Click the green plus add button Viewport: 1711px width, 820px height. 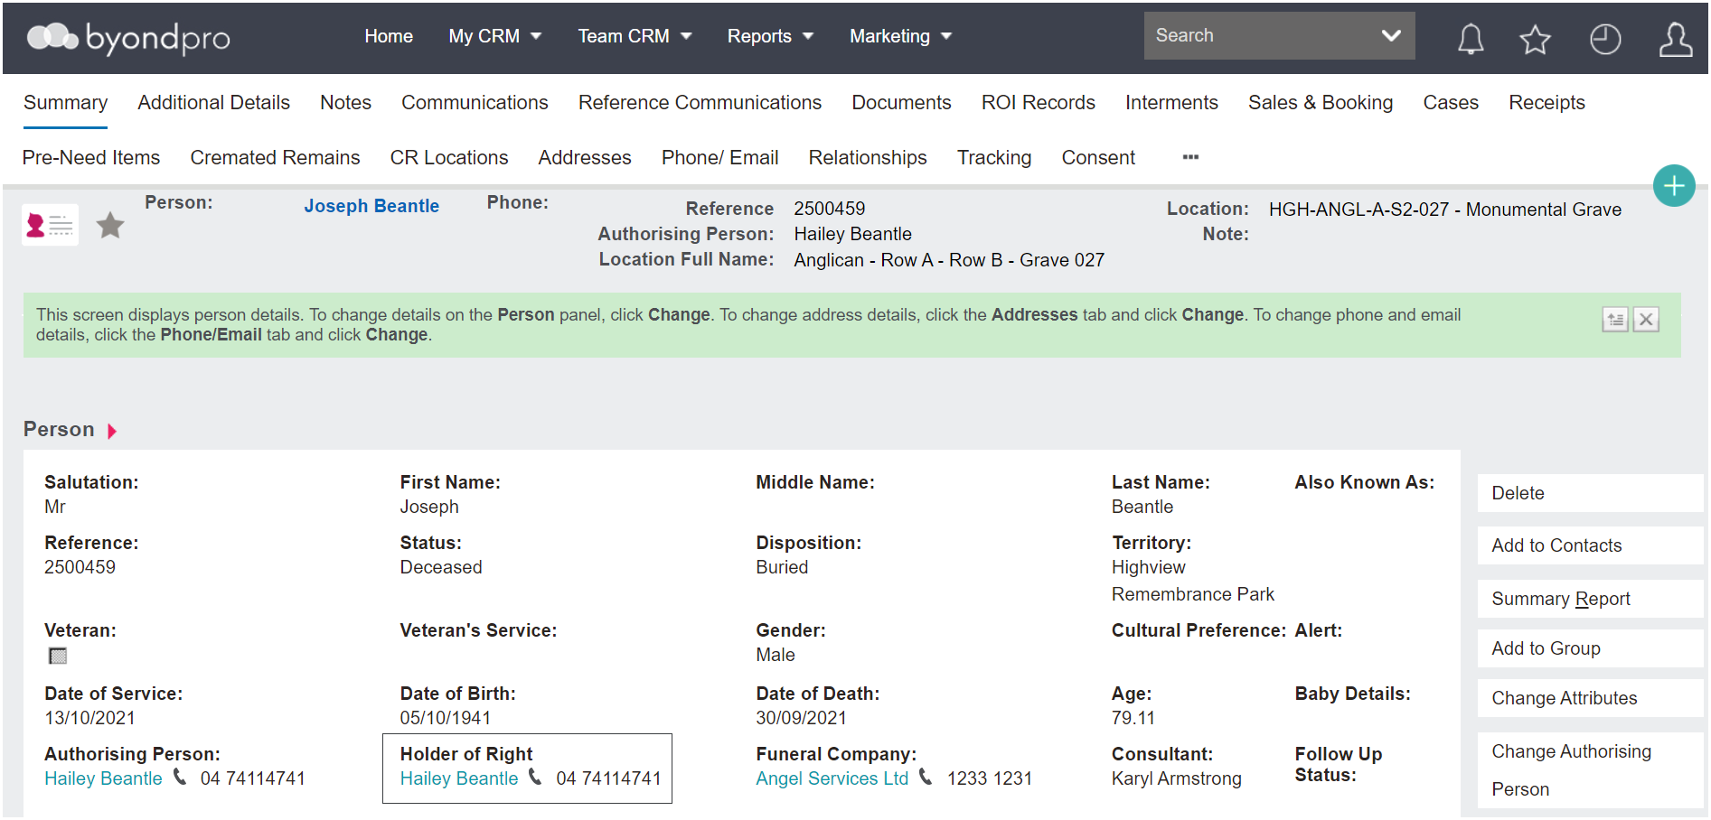[1674, 186]
